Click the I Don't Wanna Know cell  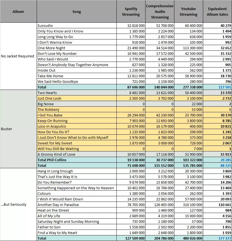[77, 43]
